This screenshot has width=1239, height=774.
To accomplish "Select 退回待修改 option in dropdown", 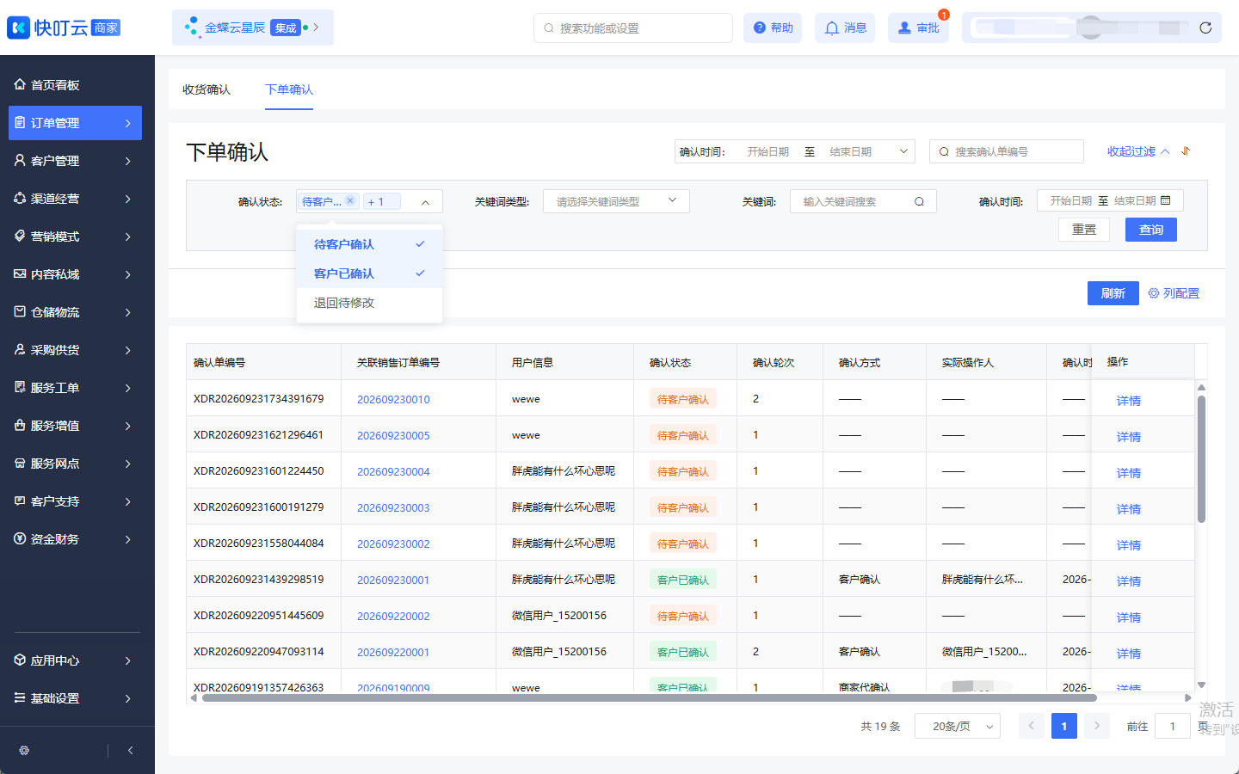I will pos(369,303).
